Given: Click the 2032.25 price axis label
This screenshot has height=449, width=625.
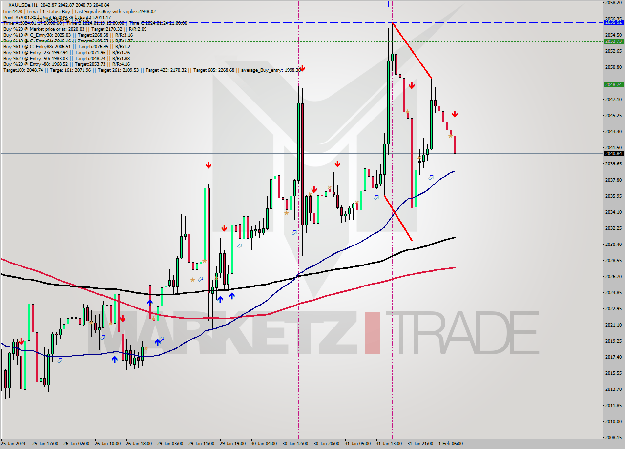Looking at the screenshot, I should coord(613,228).
